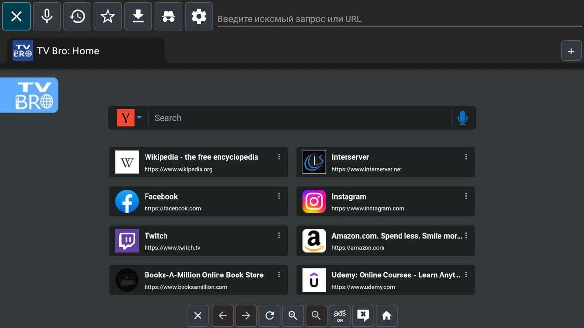This screenshot has height=328, width=584.
Task: Focus the URL address field
Action: 400,19
